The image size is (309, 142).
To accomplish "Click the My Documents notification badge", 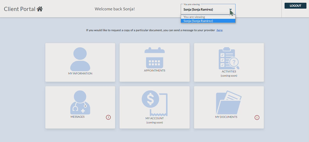I will (x=257, y=118).
